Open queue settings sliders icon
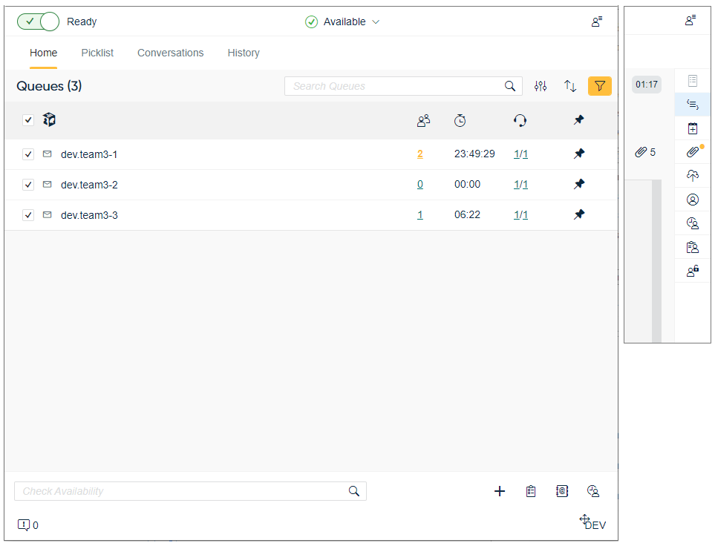Viewport: 715px width, 546px height. pos(541,86)
